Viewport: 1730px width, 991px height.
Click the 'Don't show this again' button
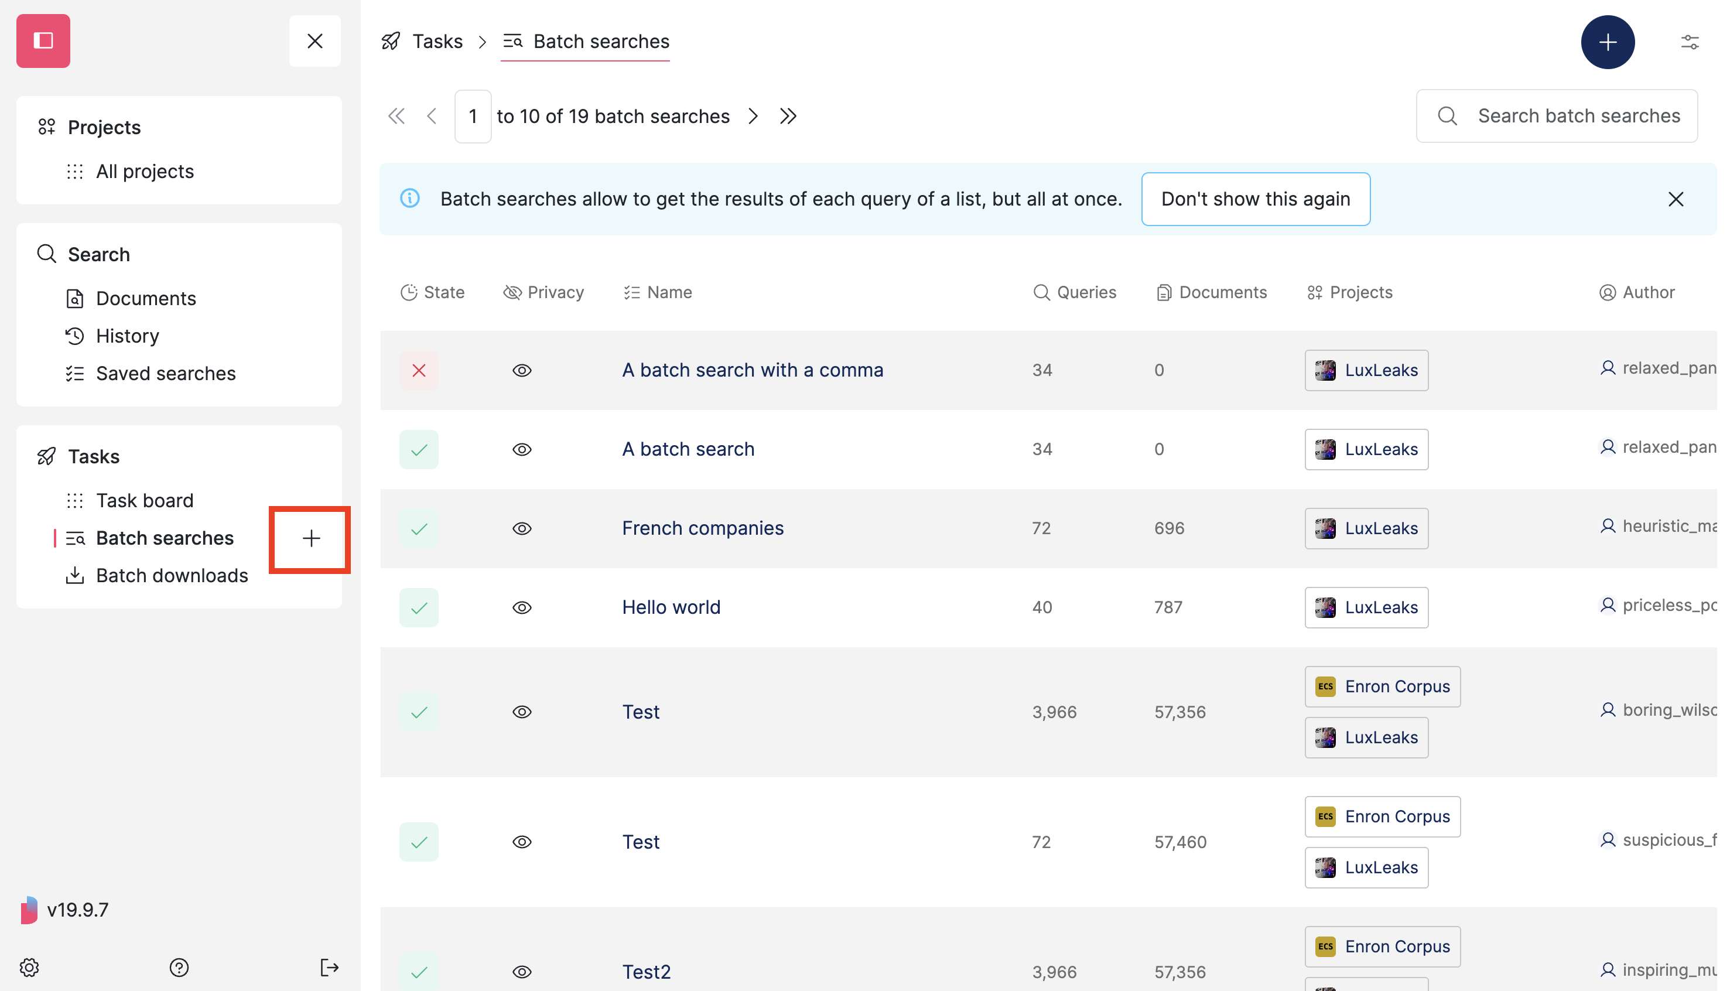1256,199
